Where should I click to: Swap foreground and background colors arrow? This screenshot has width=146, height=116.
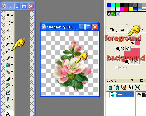(133, 43)
